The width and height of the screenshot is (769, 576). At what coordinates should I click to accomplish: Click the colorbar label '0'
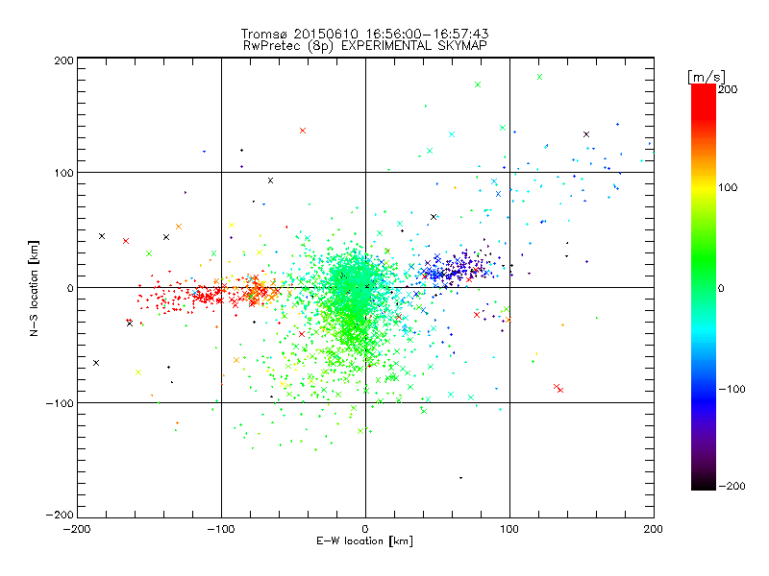[721, 288]
